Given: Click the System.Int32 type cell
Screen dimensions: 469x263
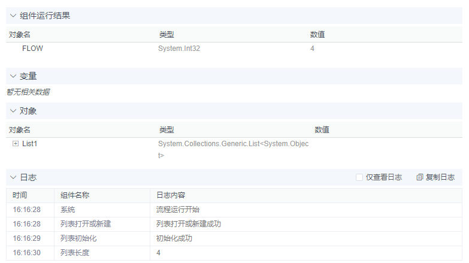Looking at the screenshot, I should 179,49.
